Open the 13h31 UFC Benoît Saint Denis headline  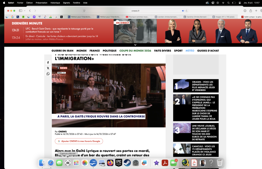click(59, 30)
